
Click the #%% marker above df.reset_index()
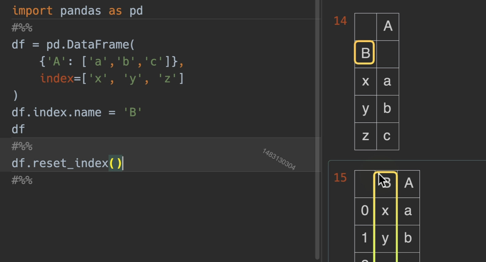tap(22, 146)
